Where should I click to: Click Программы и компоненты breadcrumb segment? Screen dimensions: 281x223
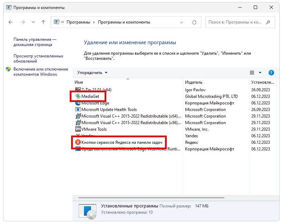pyautogui.click(x=124, y=22)
